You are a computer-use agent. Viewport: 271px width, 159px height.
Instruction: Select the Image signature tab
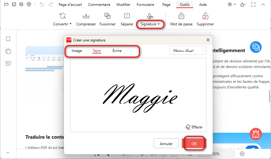(x=77, y=51)
